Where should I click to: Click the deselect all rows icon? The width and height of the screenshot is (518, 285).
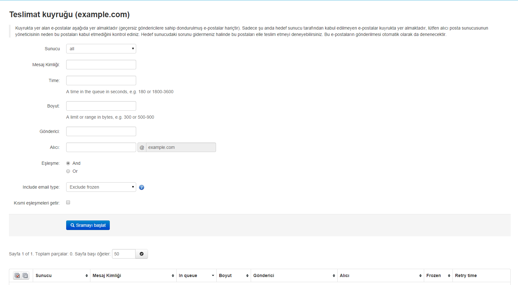(x=25, y=276)
